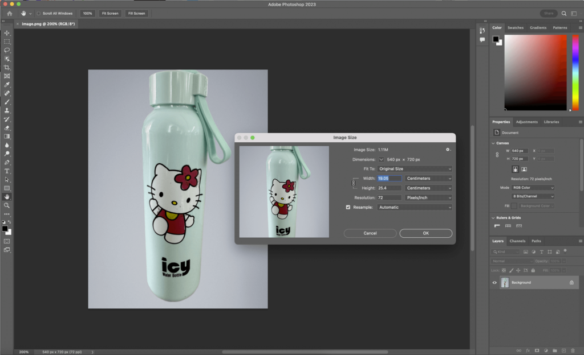Screen dimensions: 584x355
Task: Toggle rulers icon in Rulers & Grids
Action: coord(497,226)
